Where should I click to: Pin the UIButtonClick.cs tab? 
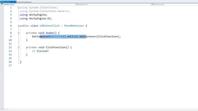coord(13,2)
